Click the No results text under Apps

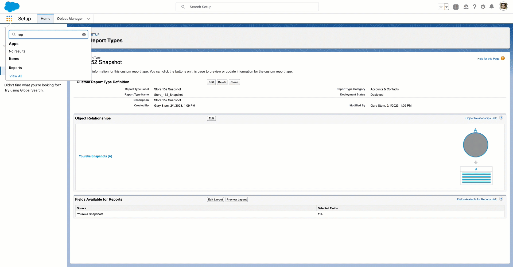click(17, 51)
